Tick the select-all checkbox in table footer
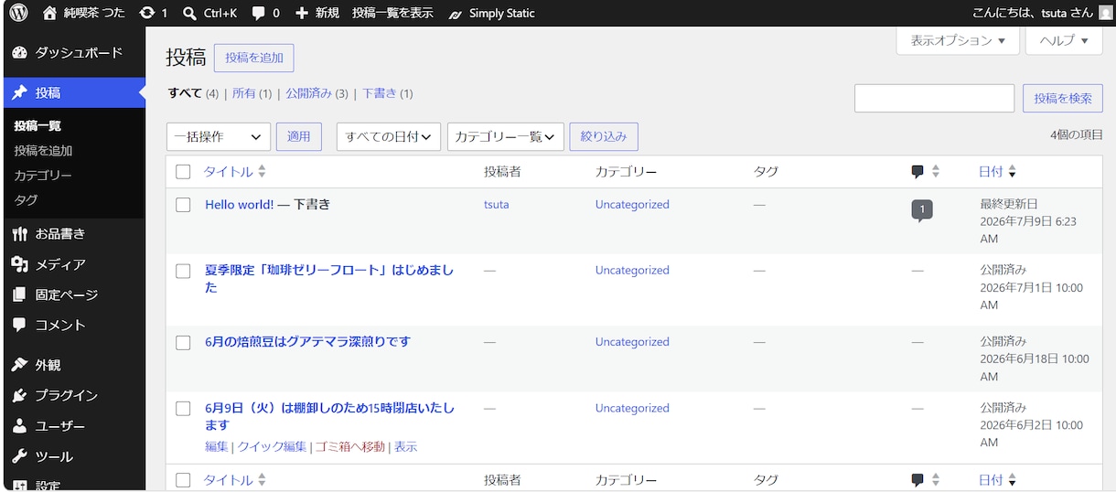 pyautogui.click(x=183, y=480)
